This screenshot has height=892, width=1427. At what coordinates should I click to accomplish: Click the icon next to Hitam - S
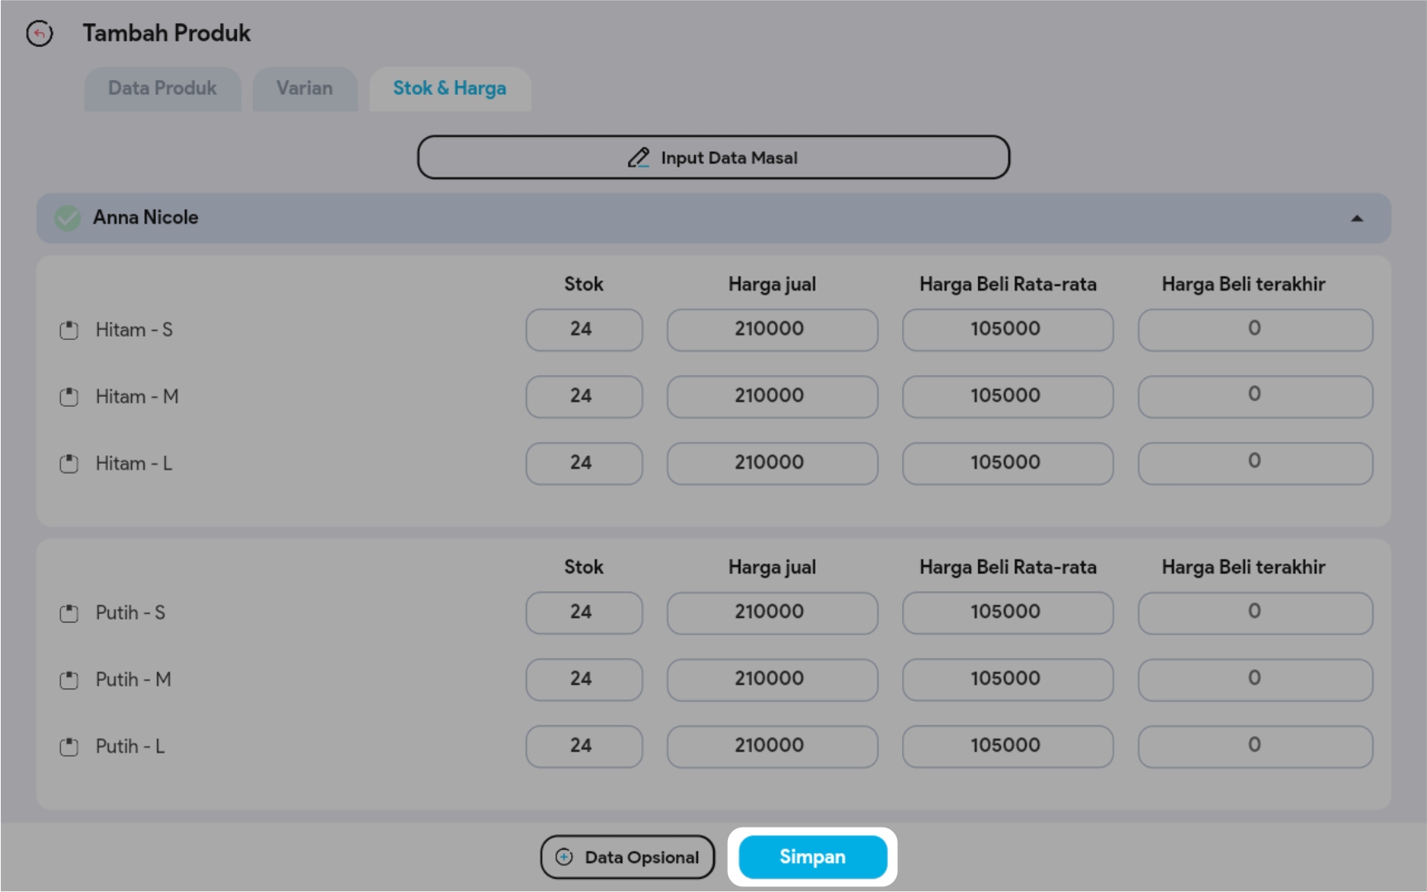pyautogui.click(x=69, y=330)
